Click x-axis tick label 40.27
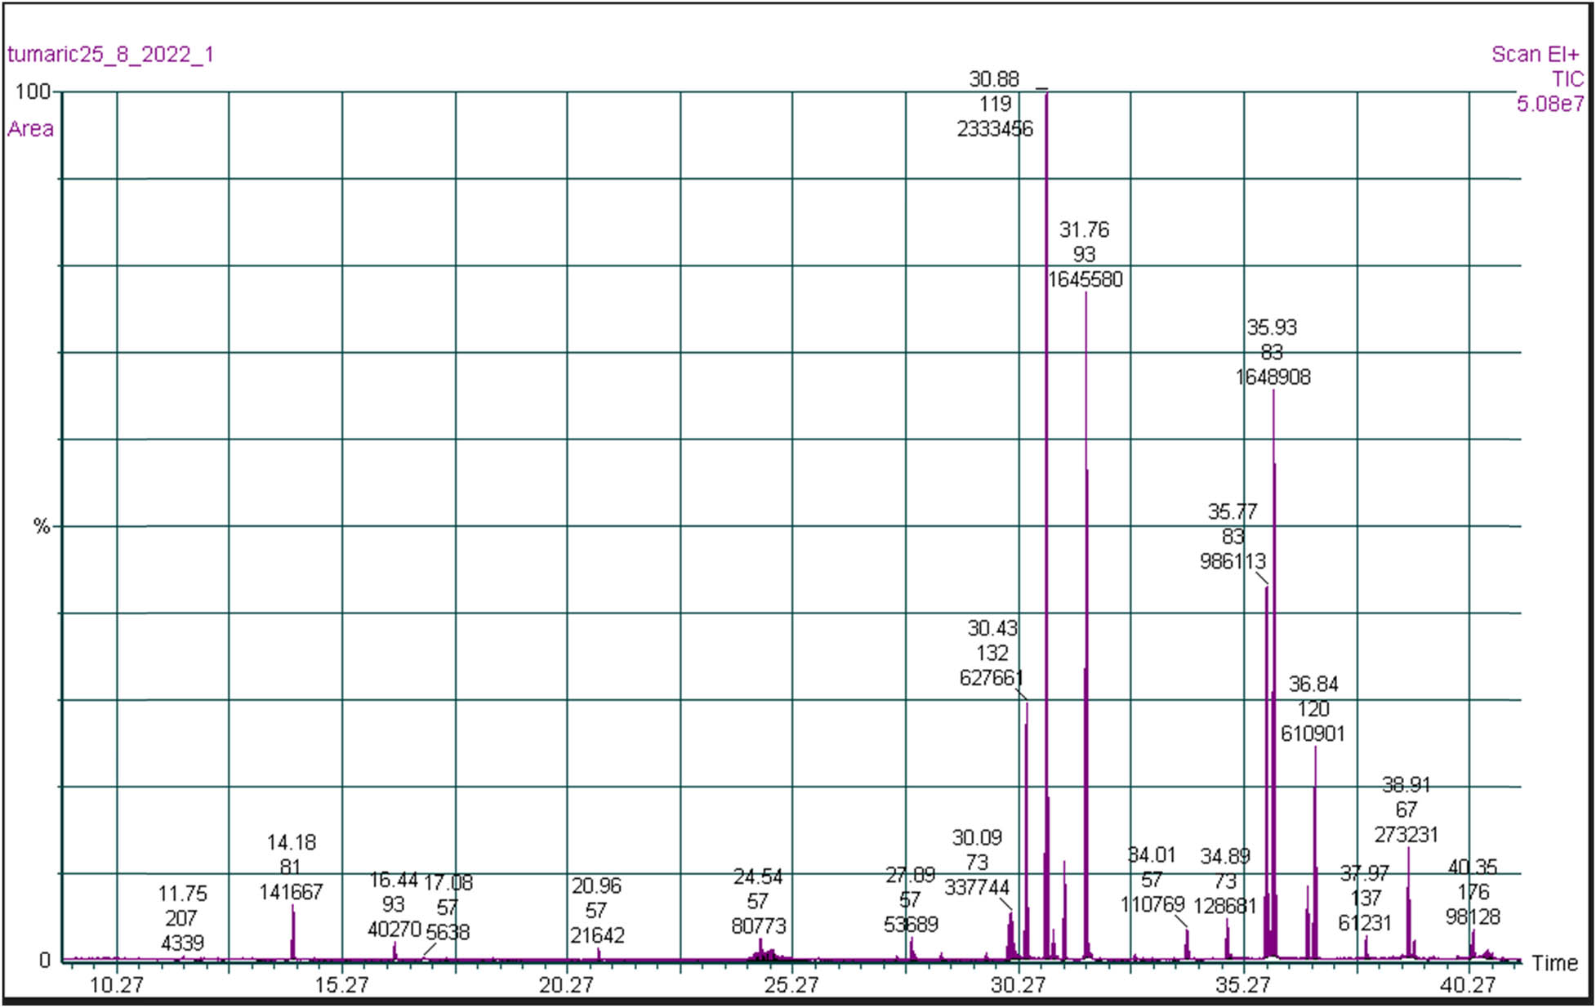The height and width of the screenshot is (1008, 1596). pos(1468,985)
